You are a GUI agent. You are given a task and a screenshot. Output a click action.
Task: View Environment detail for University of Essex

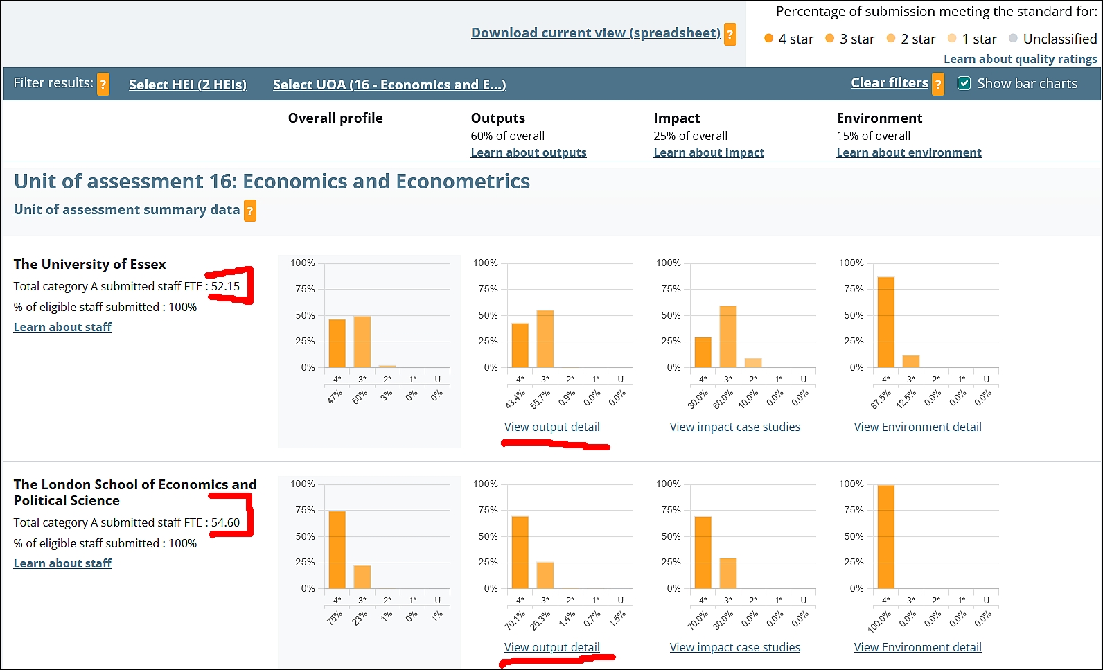point(917,427)
